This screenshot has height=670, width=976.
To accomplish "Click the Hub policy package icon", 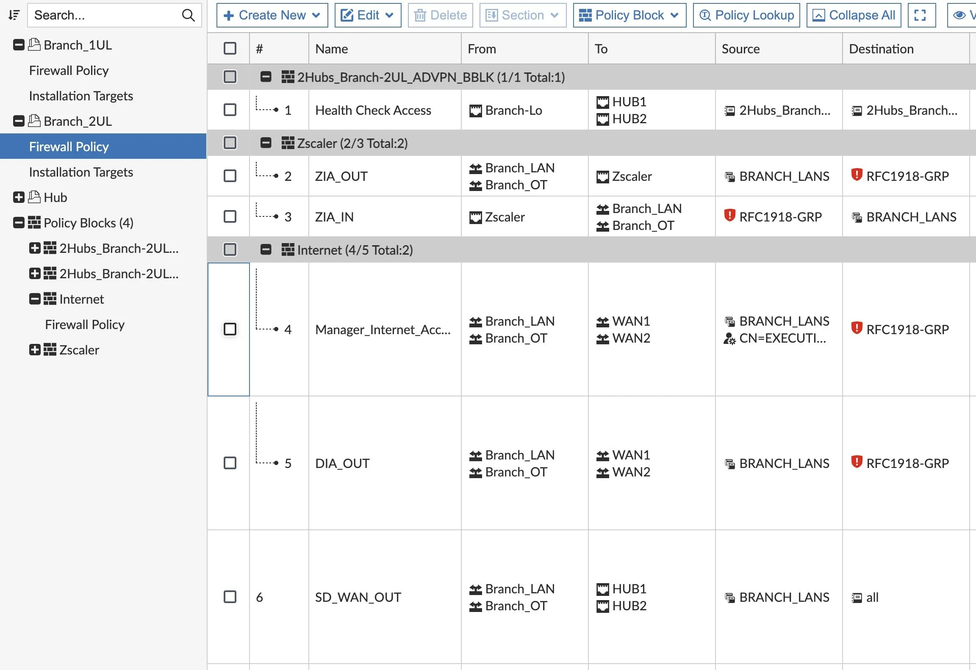I will point(34,197).
